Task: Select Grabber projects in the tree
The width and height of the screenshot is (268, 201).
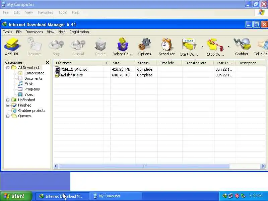Action: [31, 111]
